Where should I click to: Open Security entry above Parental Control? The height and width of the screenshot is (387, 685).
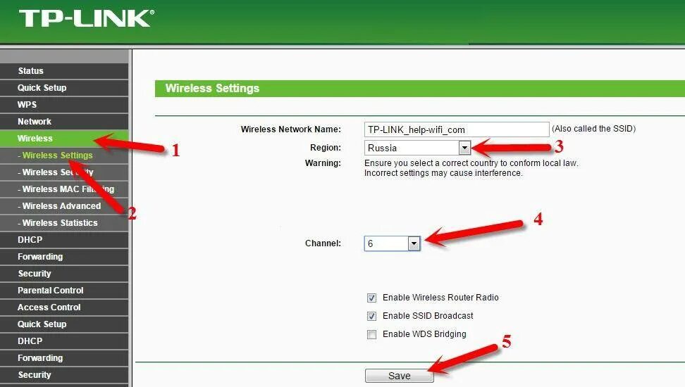[64, 274]
